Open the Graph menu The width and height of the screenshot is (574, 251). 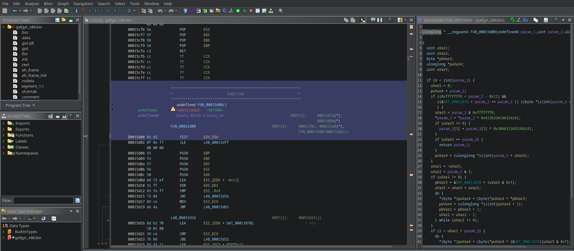(x=63, y=4)
